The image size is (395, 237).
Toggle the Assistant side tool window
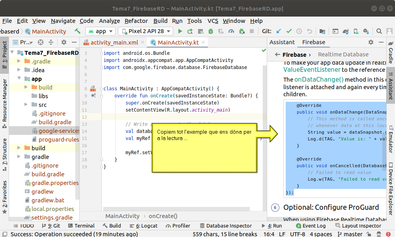(x=391, y=86)
